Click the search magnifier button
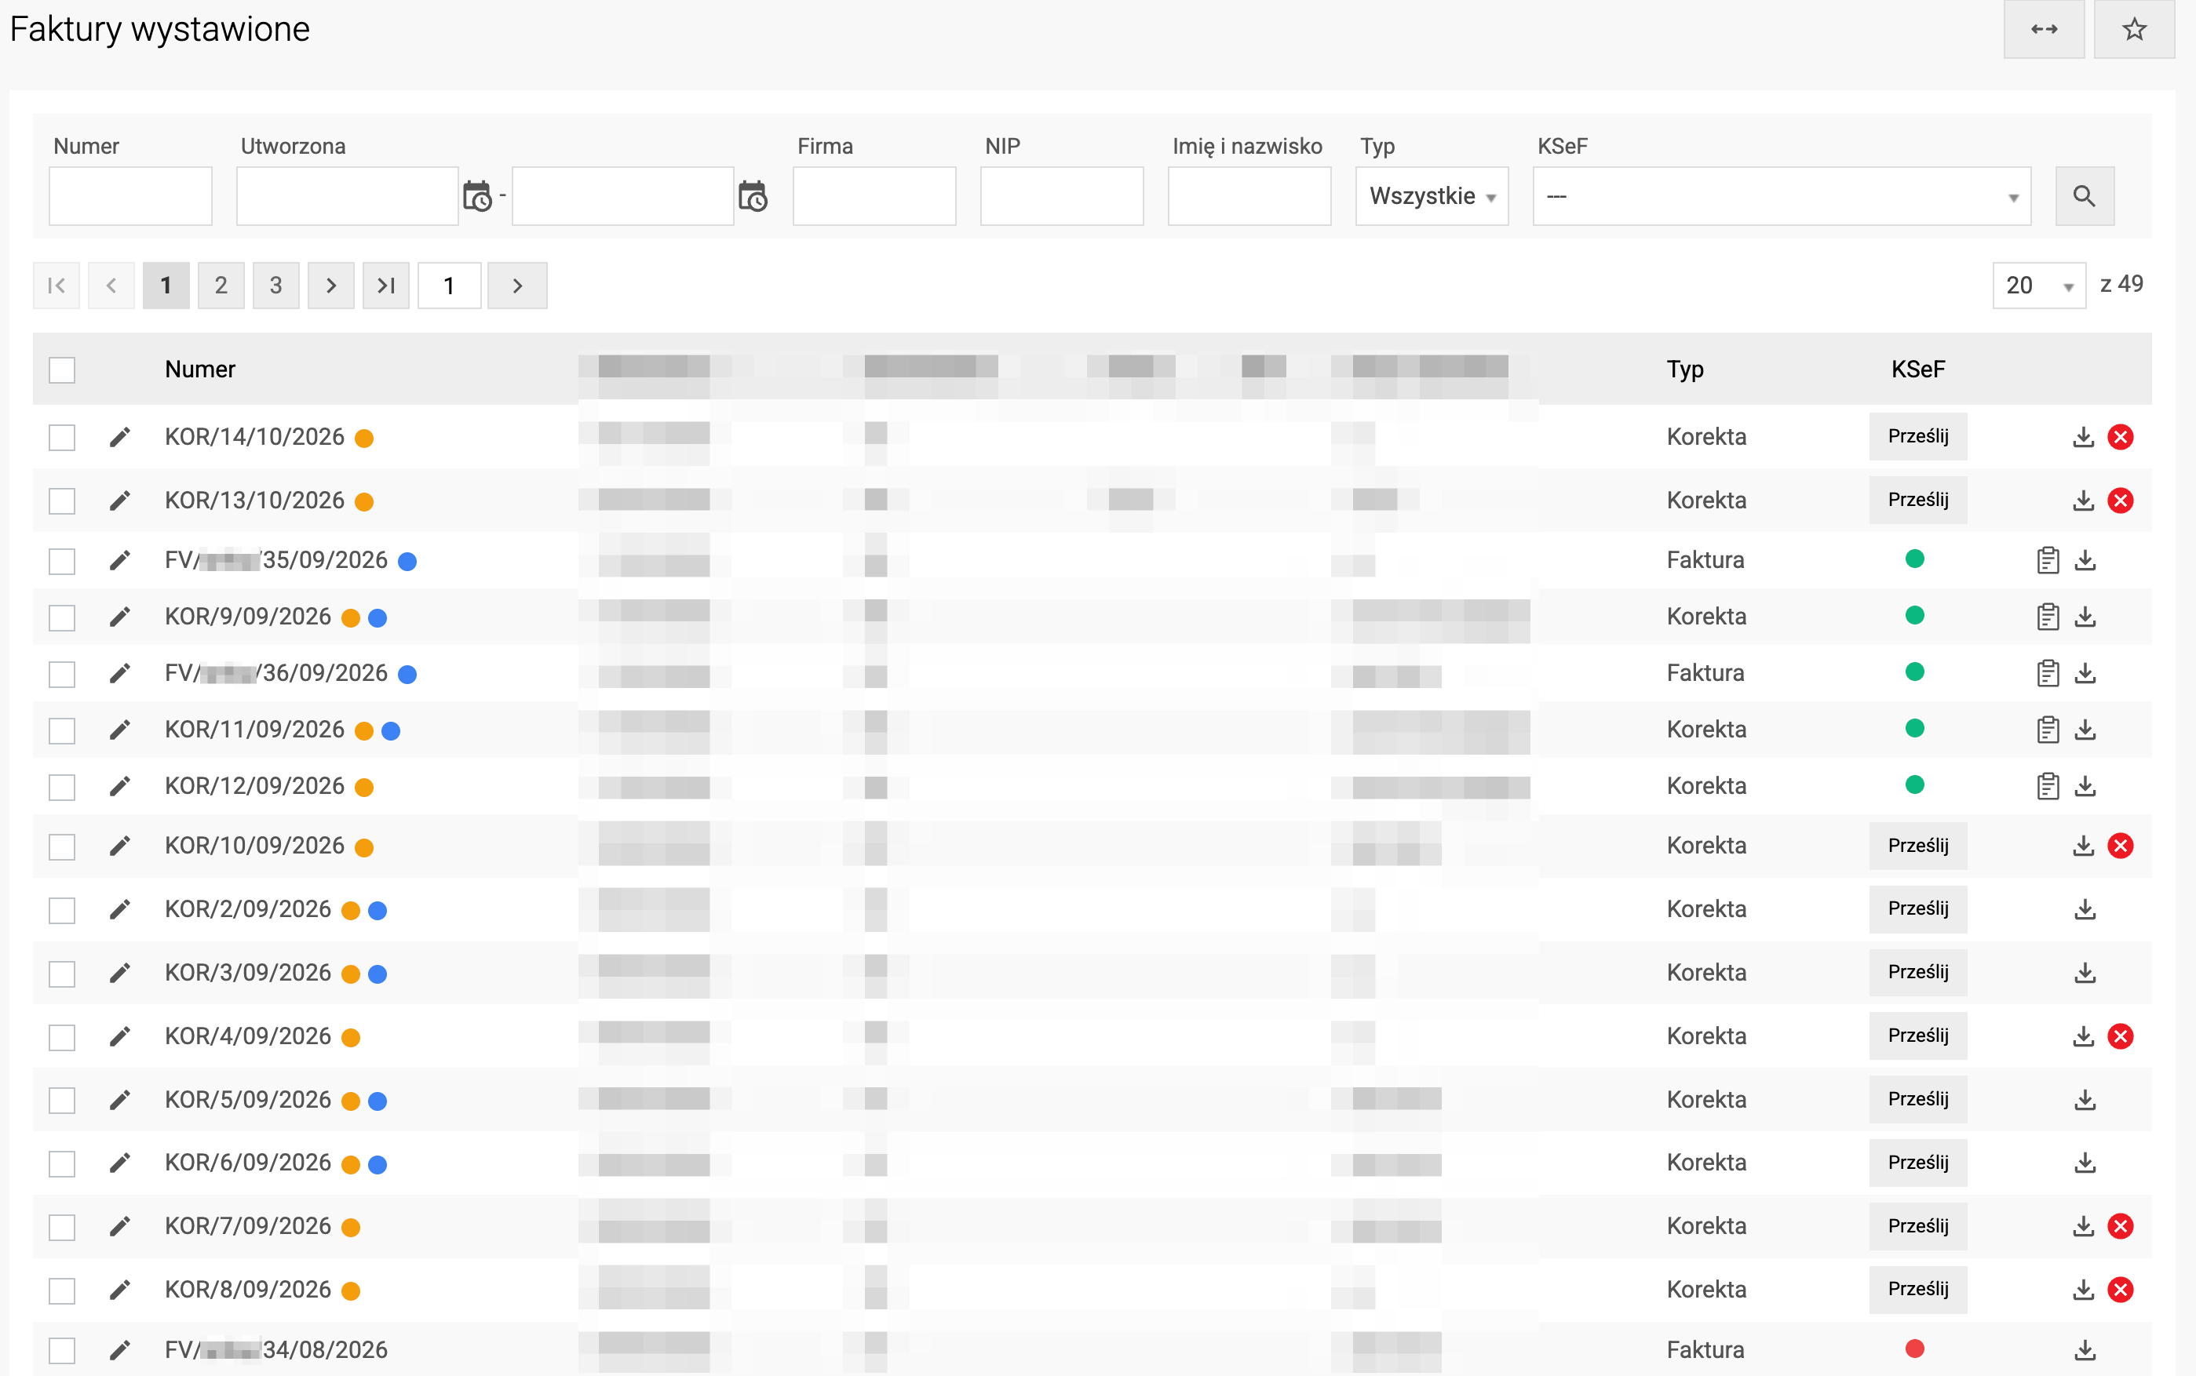 (2084, 195)
